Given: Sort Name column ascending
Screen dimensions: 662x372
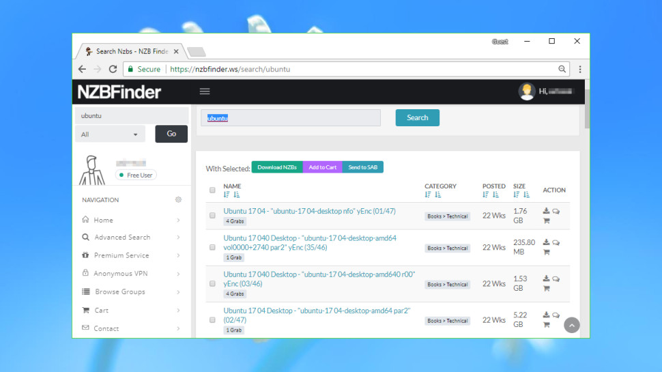Looking at the screenshot, I should click(x=236, y=195).
